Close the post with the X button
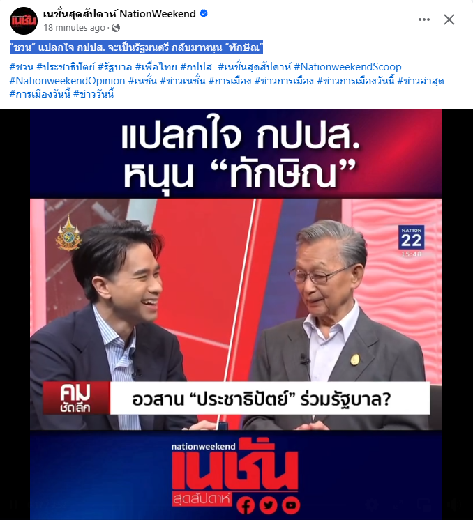 pos(449,20)
